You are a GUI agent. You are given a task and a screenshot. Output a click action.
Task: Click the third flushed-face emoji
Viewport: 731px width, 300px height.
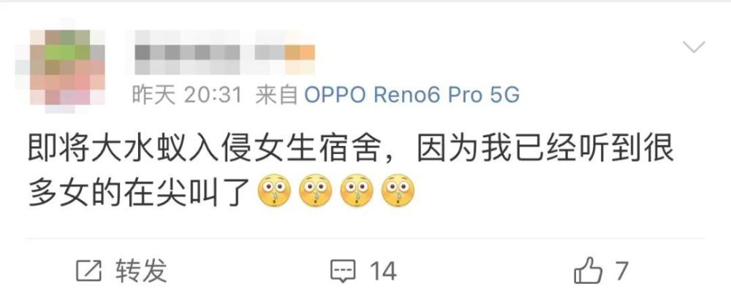click(x=357, y=191)
